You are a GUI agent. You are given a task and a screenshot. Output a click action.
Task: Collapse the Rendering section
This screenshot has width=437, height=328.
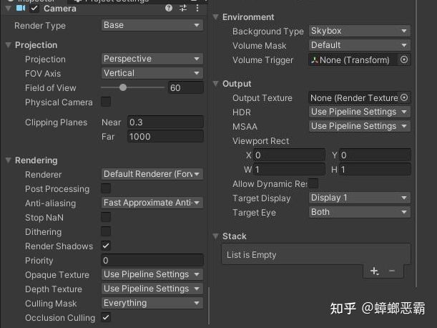9,160
